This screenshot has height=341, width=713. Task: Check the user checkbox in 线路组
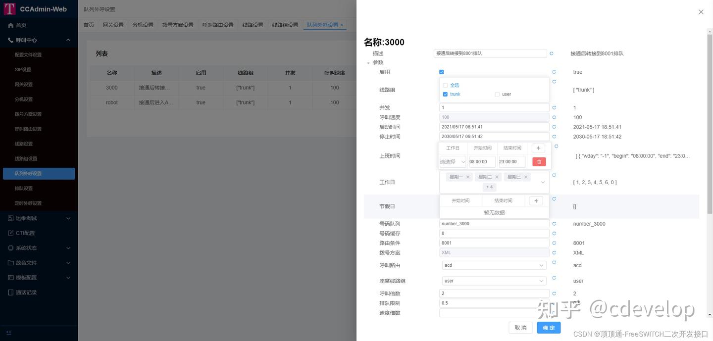click(x=497, y=94)
